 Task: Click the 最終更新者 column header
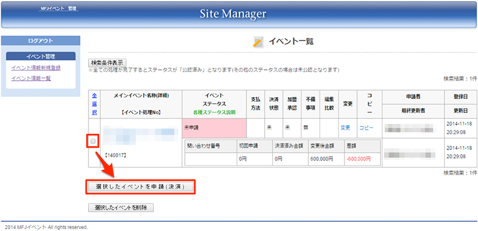pos(413,111)
